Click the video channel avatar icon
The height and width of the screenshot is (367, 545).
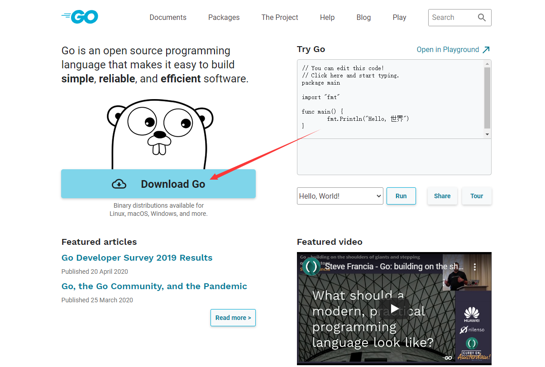[x=311, y=267]
